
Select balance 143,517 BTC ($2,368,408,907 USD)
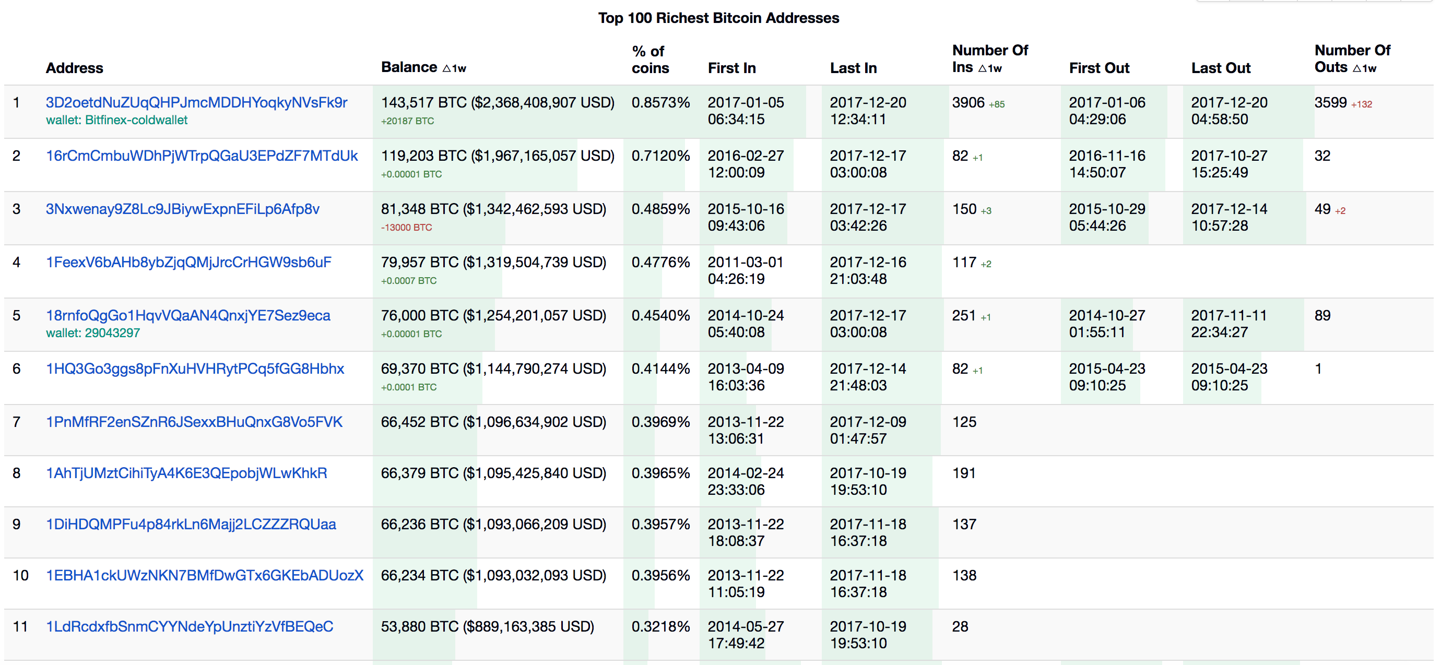tap(497, 102)
